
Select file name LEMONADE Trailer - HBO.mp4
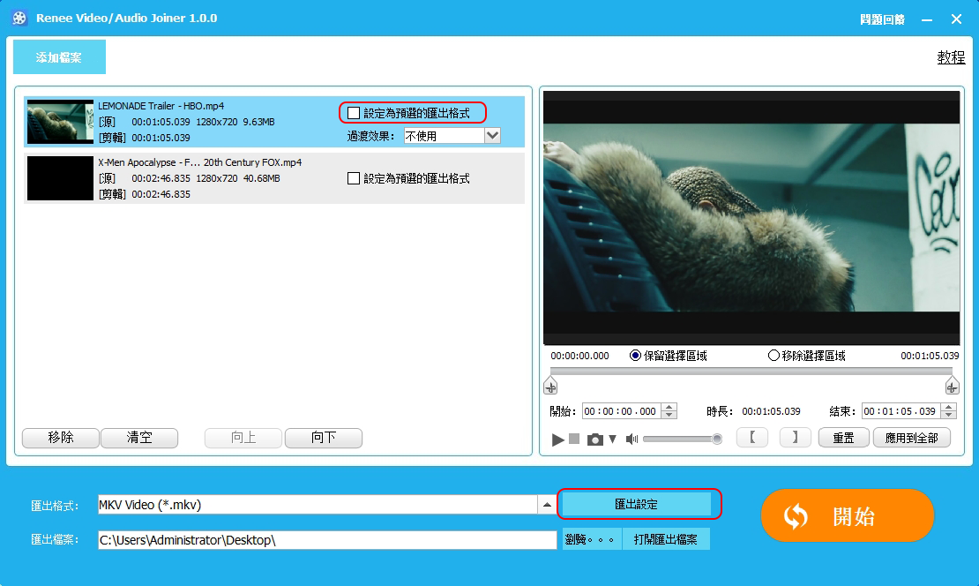click(161, 106)
